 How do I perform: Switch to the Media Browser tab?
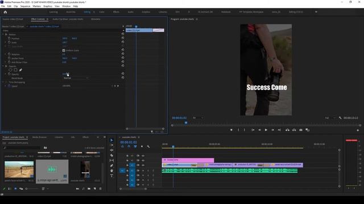(x=39, y=137)
